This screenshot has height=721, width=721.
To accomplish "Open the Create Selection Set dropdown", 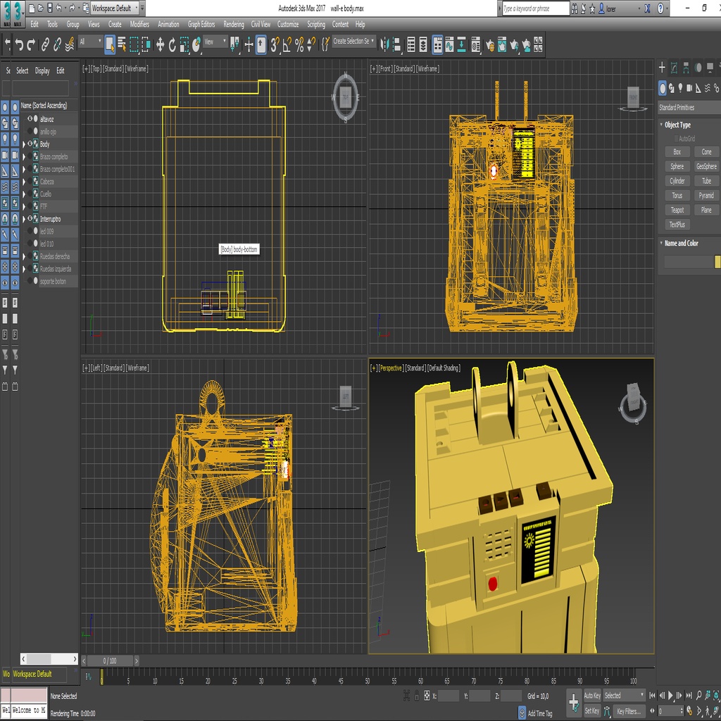I will [353, 42].
